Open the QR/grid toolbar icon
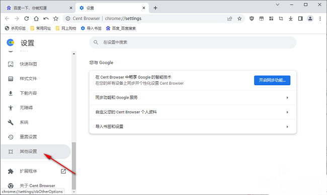This screenshot has width=327, height=195. [271, 19]
